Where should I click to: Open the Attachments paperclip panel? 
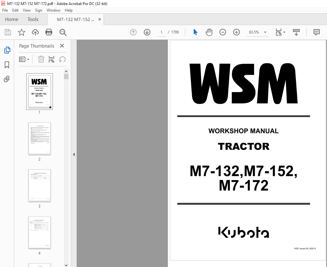tap(7, 79)
